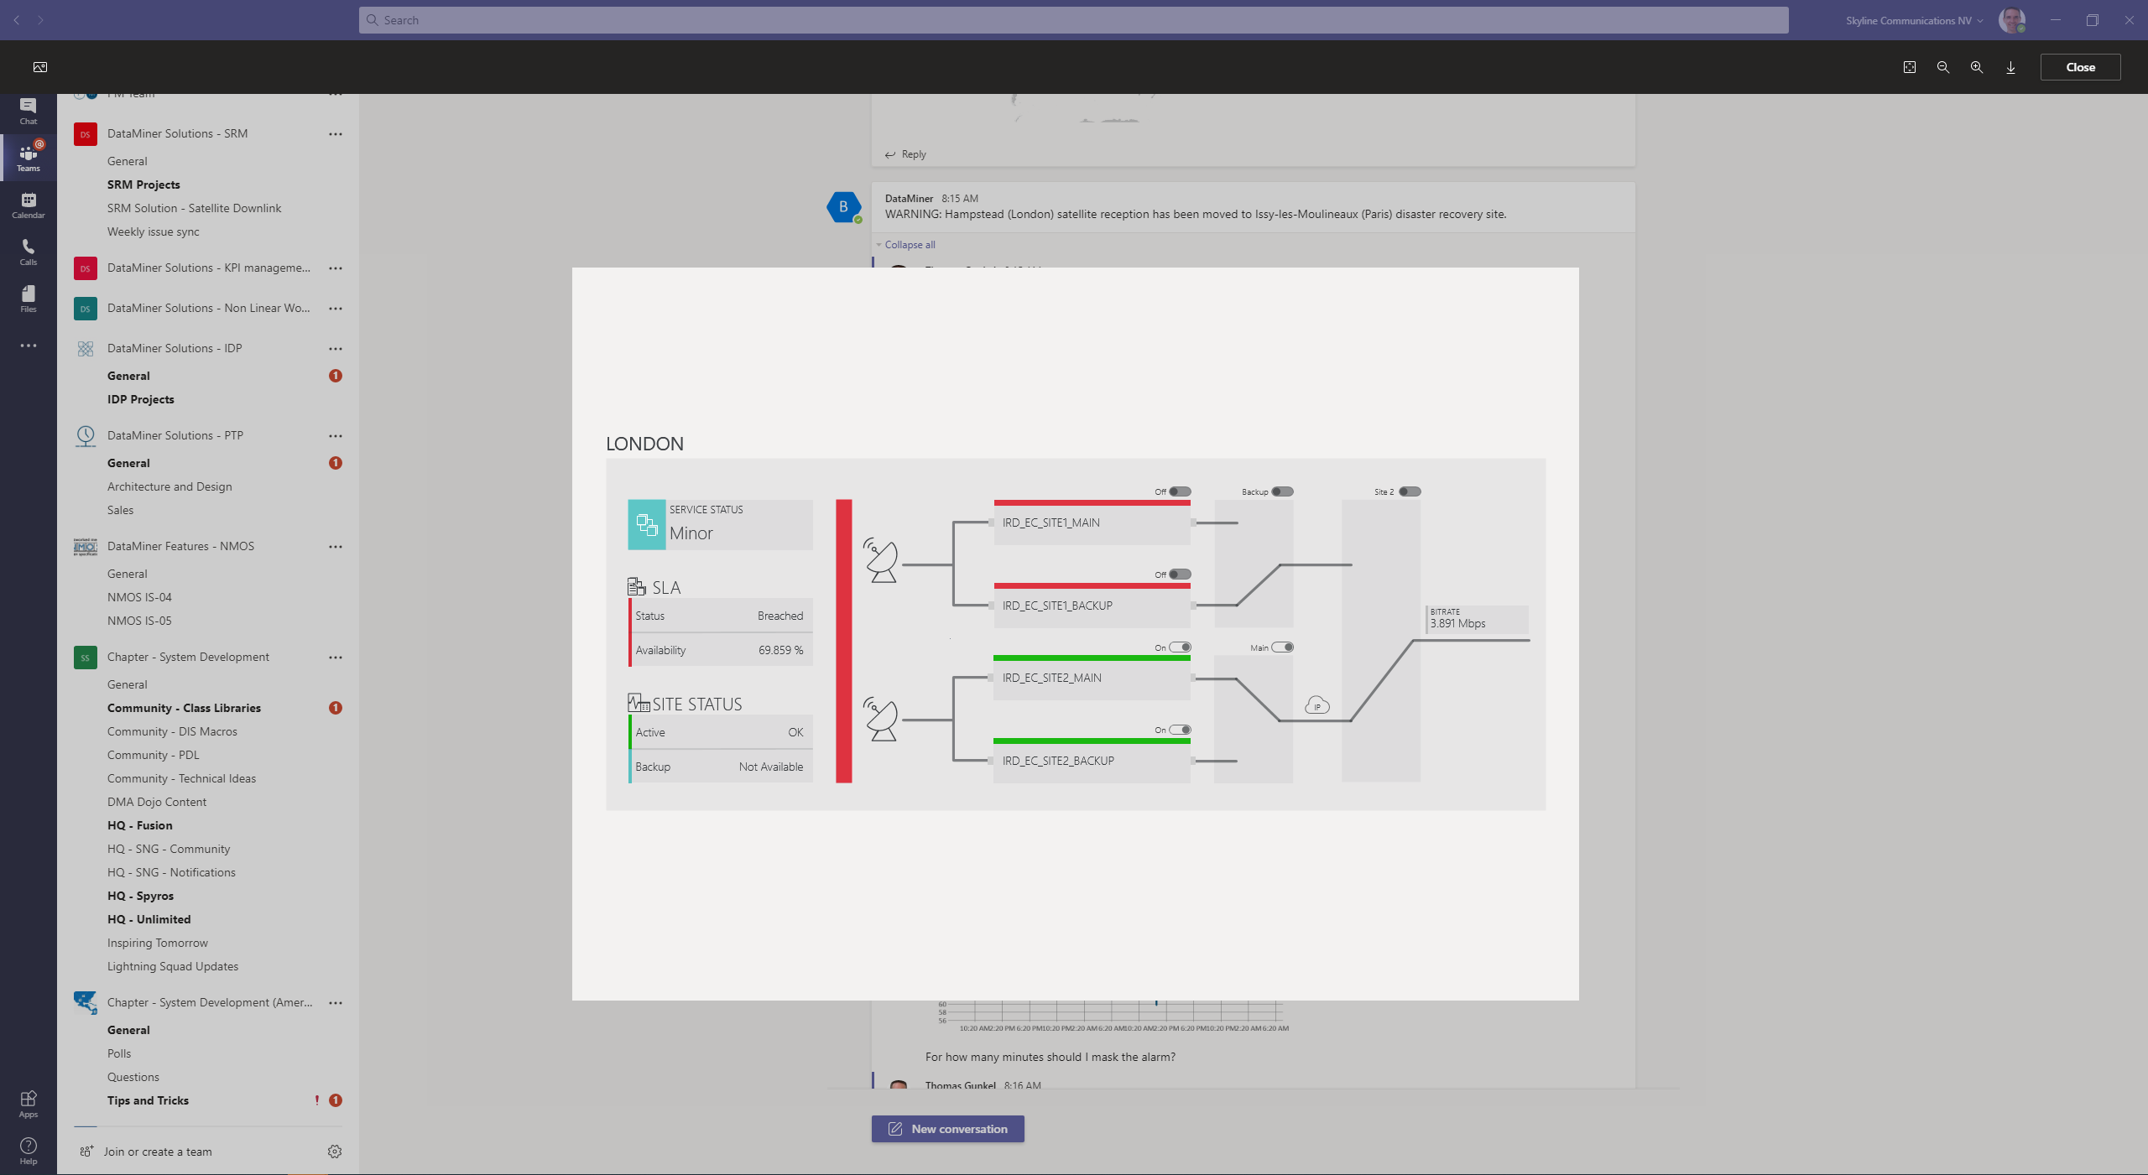Viewport: 2148px width, 1175px height.
Task: Close the image viewer
Action: [x=2080, y=67]
